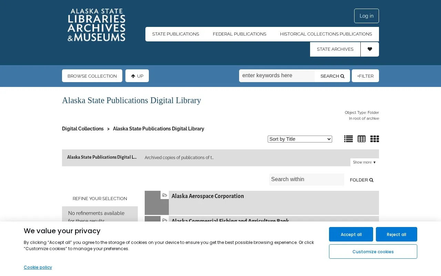Switch to grid thumbnail view
The width and height of the screenshot is (441, 276).
(375, 139)
